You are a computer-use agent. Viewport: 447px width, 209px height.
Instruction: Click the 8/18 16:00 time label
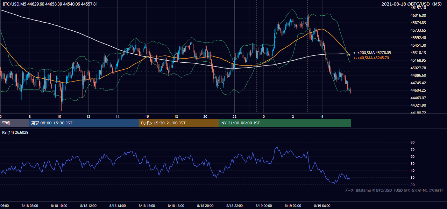coord(147,206)
